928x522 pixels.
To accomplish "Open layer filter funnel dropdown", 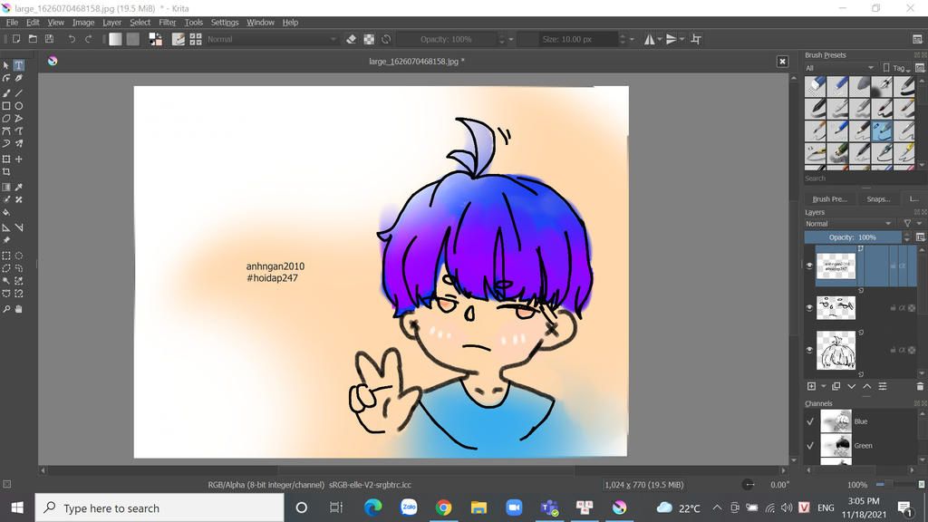I will [910, 224].
